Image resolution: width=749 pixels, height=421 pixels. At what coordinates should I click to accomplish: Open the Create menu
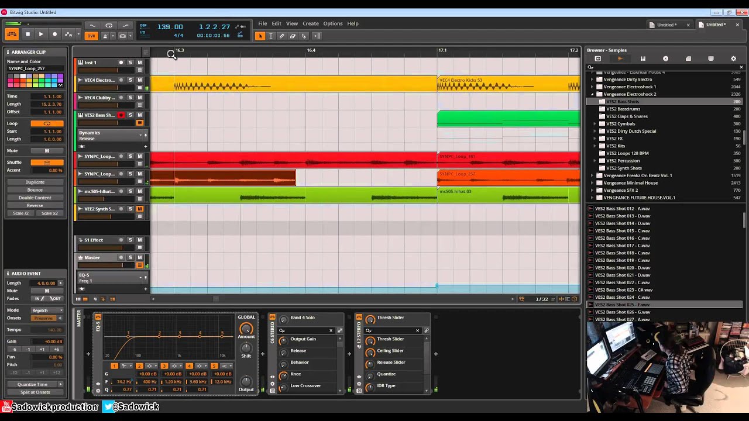tap(310, 23)
